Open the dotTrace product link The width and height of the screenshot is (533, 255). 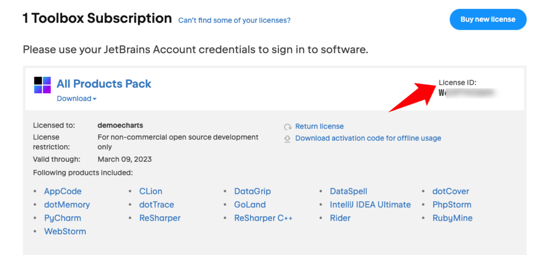(x=156, y=205)
